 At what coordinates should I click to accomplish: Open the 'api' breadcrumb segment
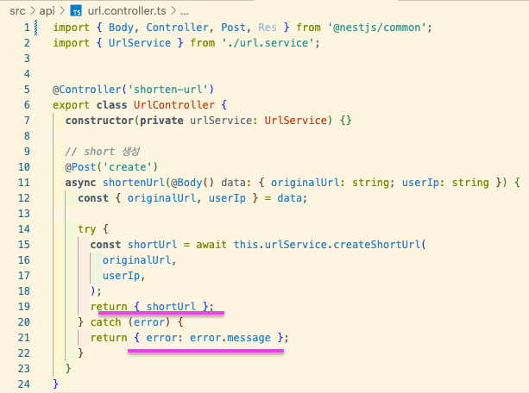pos(47,11)
